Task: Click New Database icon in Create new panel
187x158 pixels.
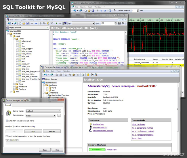Action: pos(91,124)
